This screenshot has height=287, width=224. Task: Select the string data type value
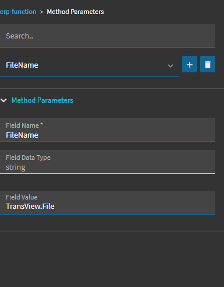pyautogui.click(x=16, y=167)
